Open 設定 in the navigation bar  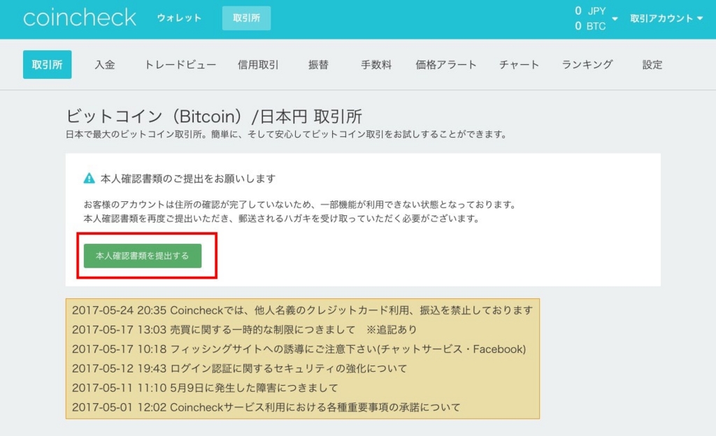coord(652,64)
